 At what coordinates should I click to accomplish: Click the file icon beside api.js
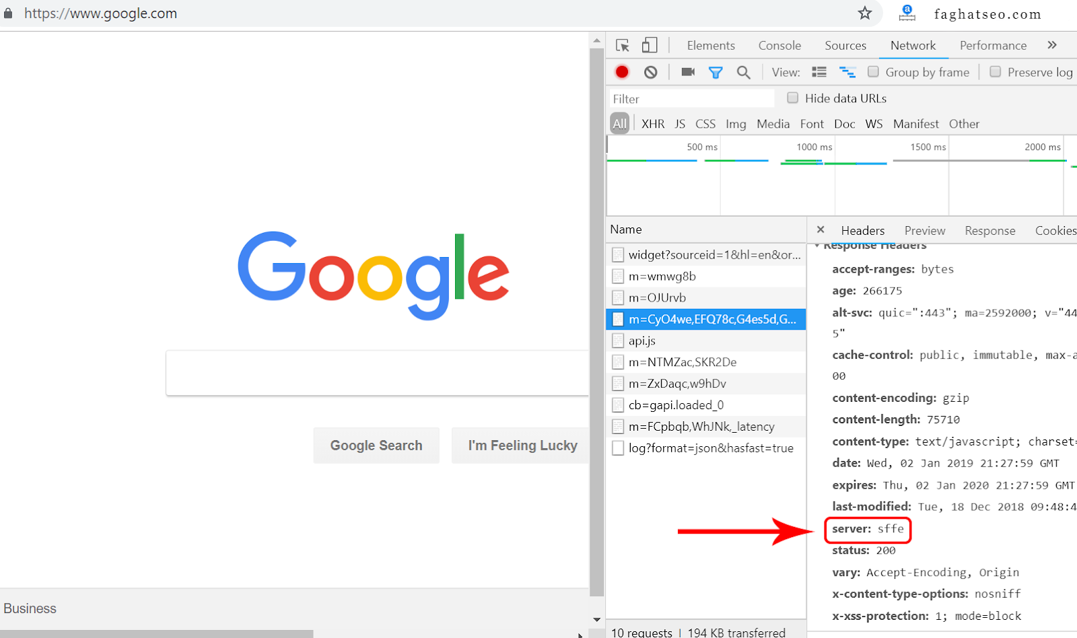(618, 341)
